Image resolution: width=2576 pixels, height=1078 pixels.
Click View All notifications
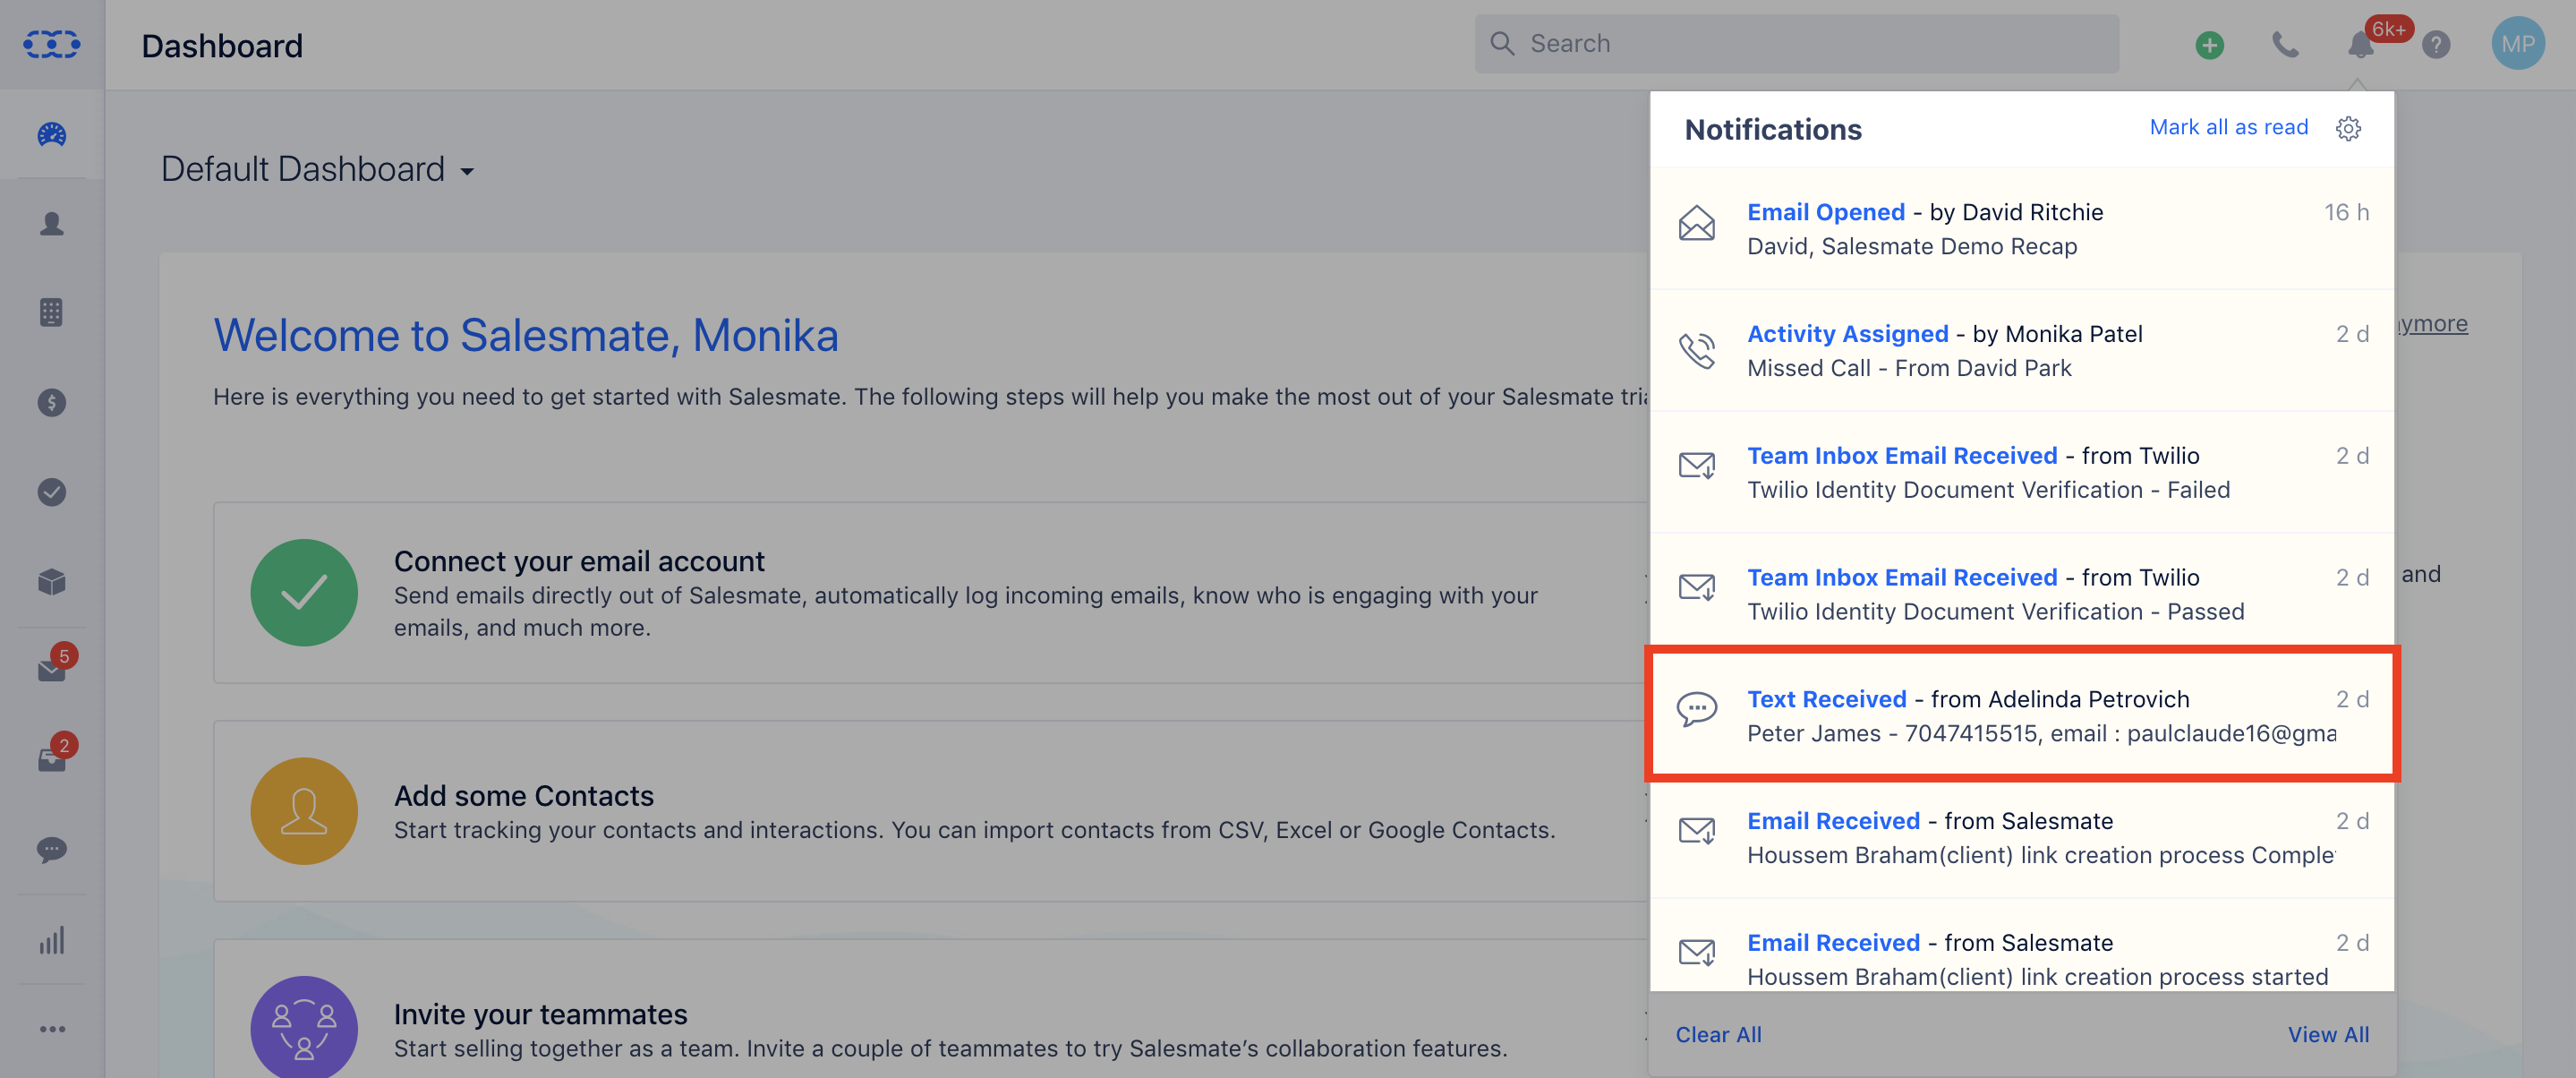[2328, 1034]
